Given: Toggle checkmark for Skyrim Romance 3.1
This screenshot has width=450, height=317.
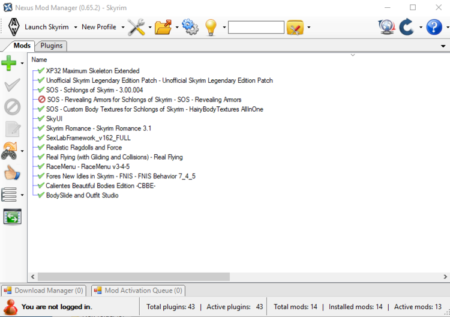Looking at the screenshot, I should coord(41,128).
